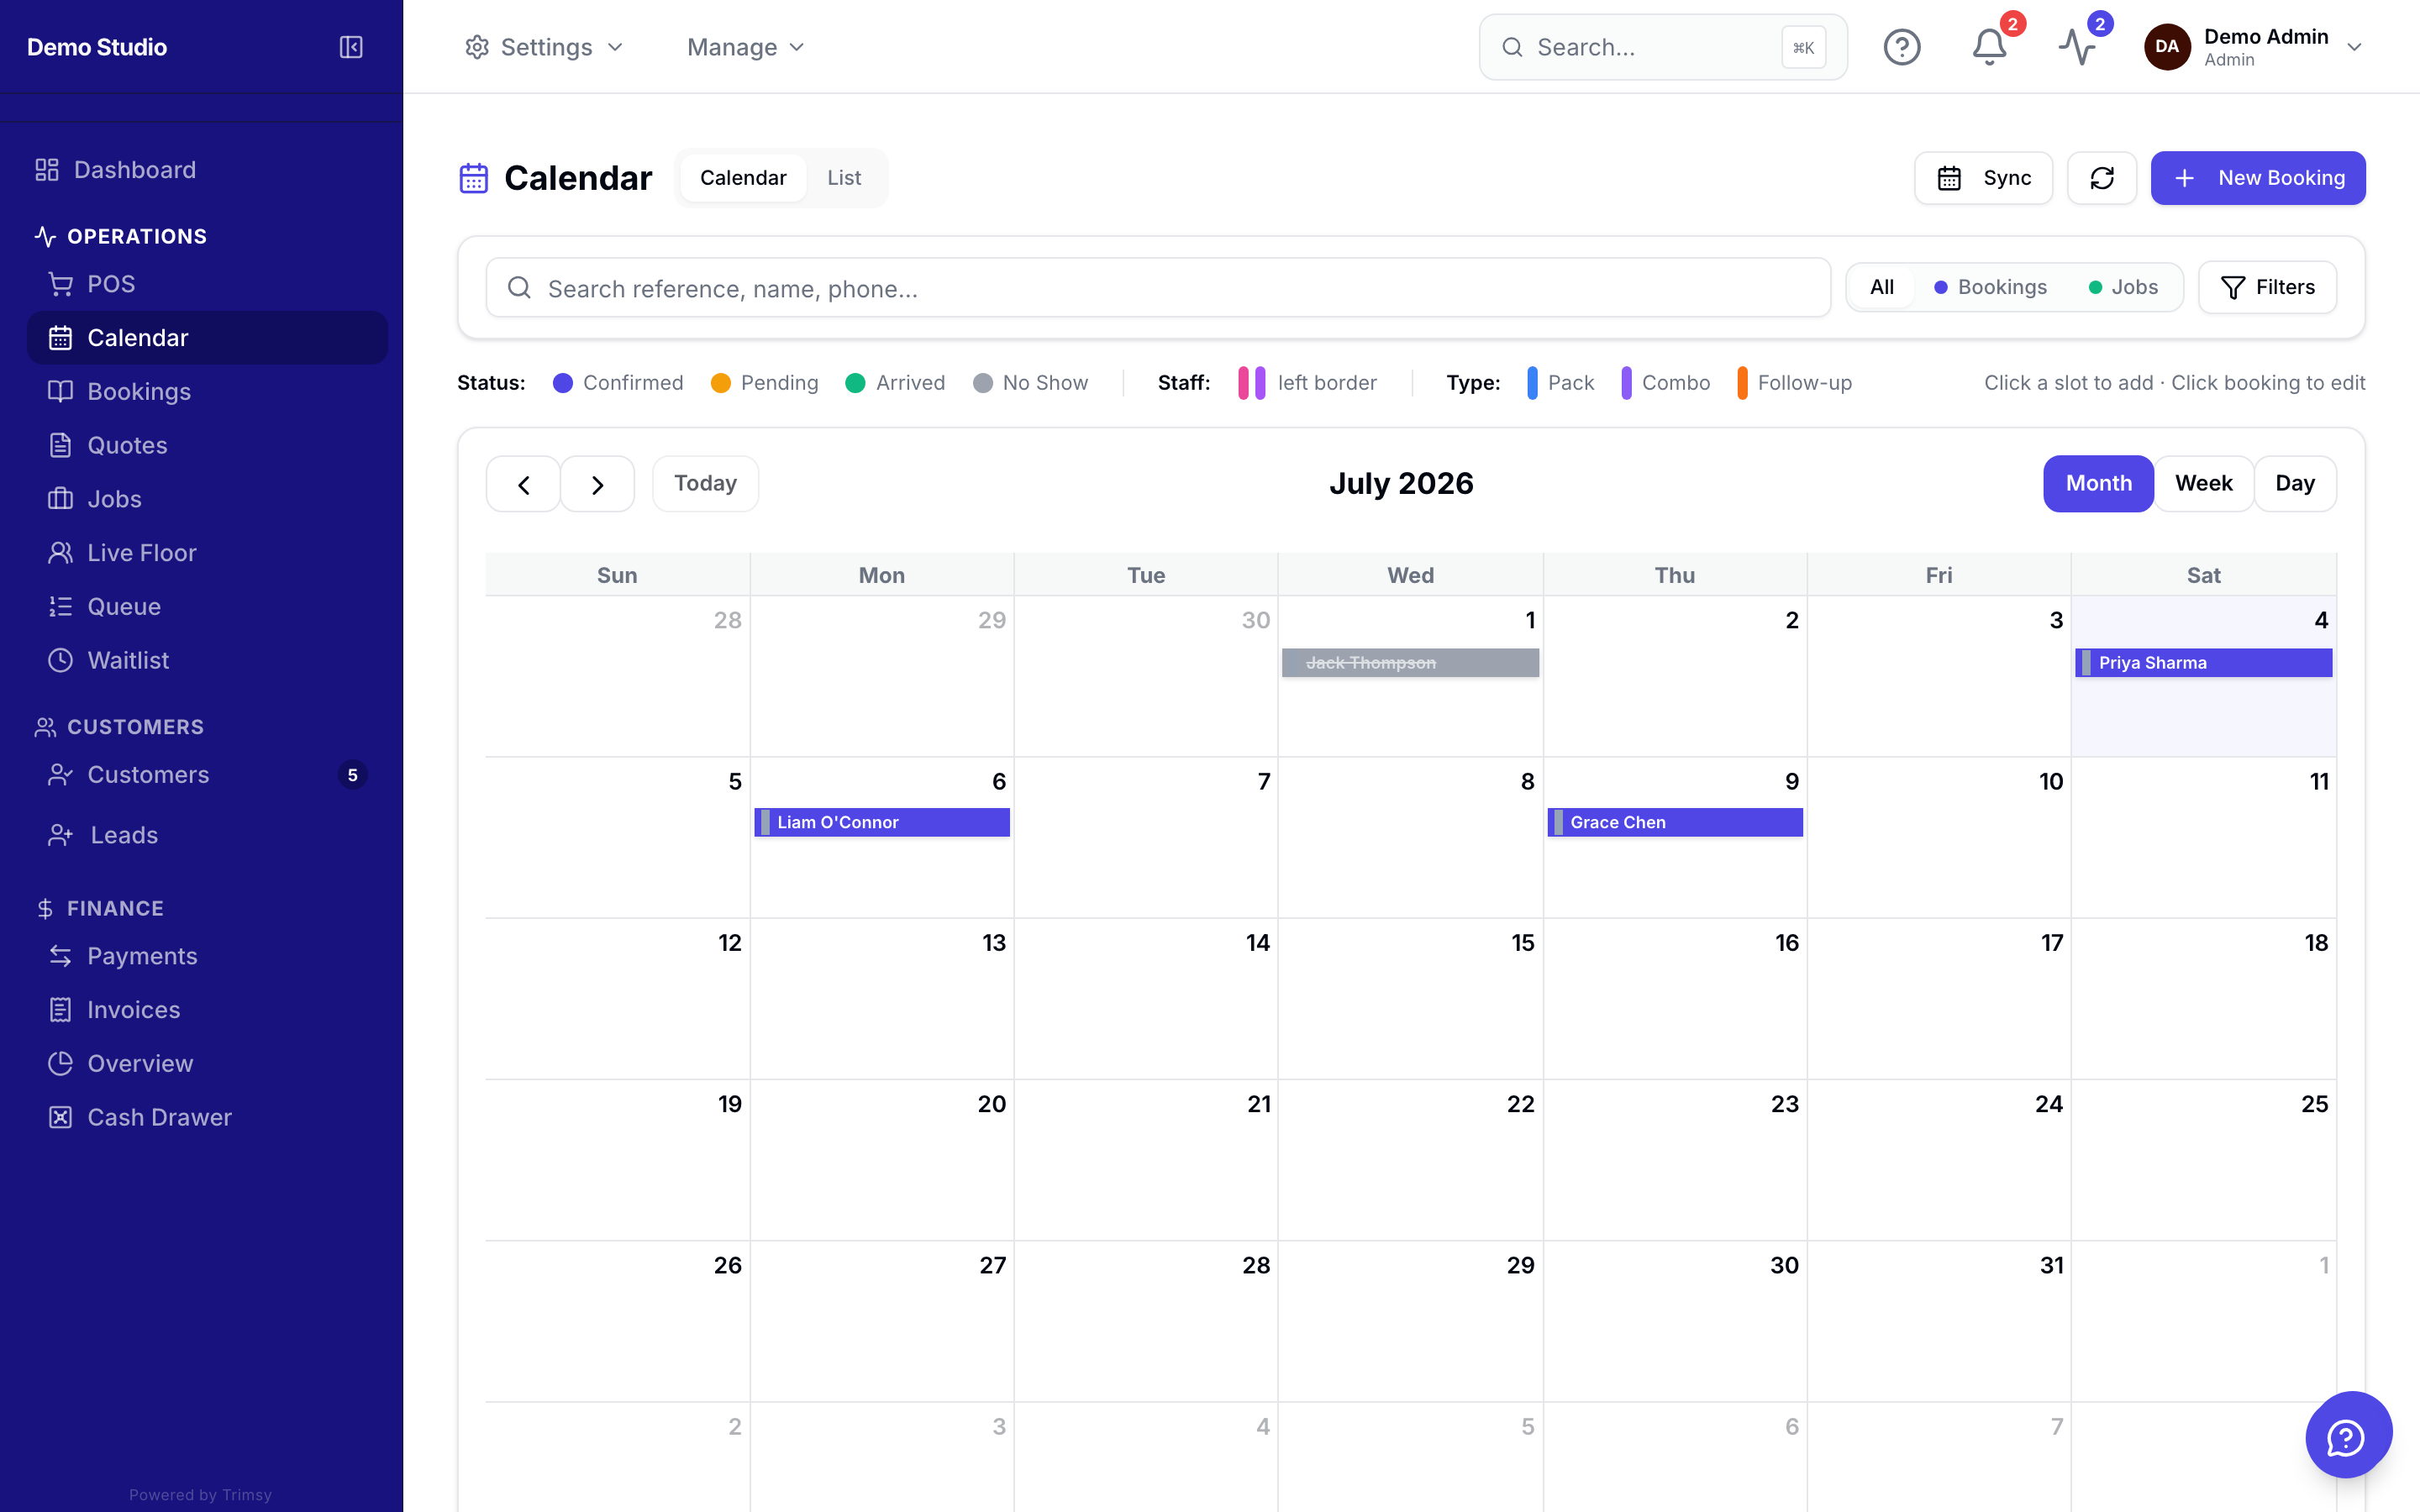This screenshot has width=2420, height=1512.
Task: Filter calendar to Bookings only
Action: [x=1990, y=287]
